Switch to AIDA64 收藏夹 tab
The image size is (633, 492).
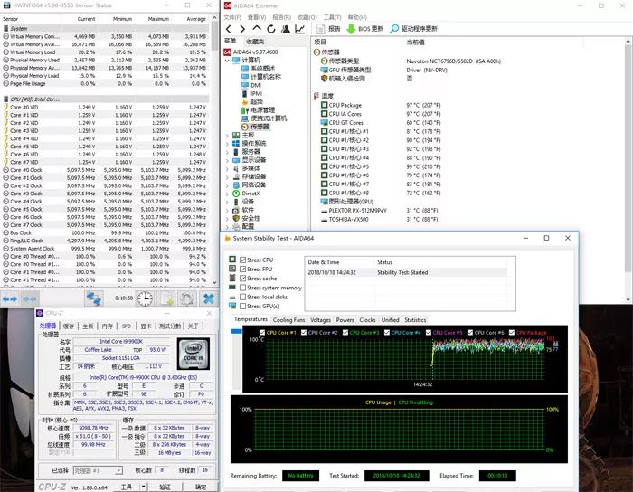point(255,42)
